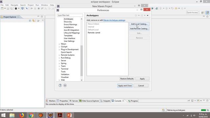This screenshot has width=210, height=118.
Task: Open the Preferences help icon
Action: coord(60,85)
